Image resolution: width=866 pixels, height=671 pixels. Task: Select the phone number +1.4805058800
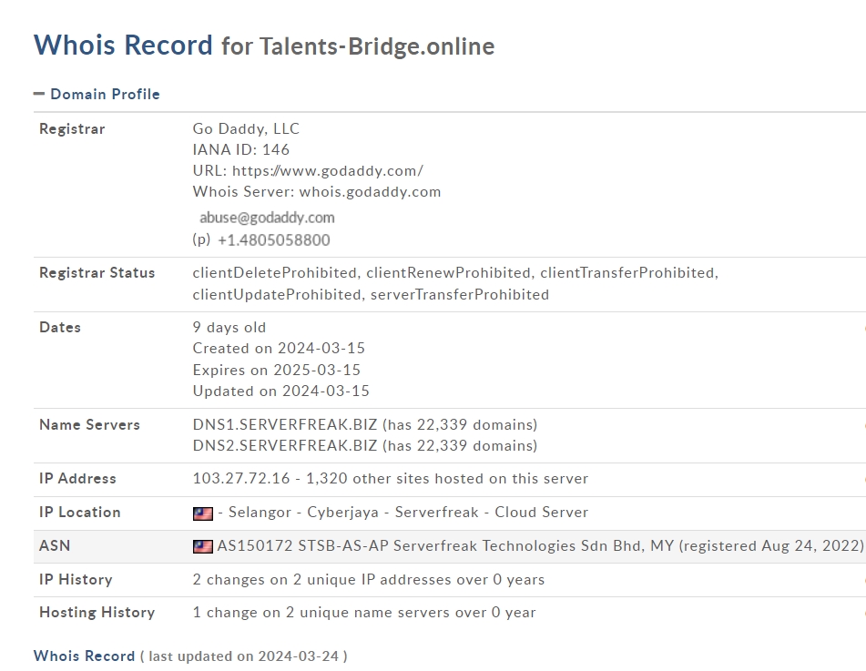point(274,239)
